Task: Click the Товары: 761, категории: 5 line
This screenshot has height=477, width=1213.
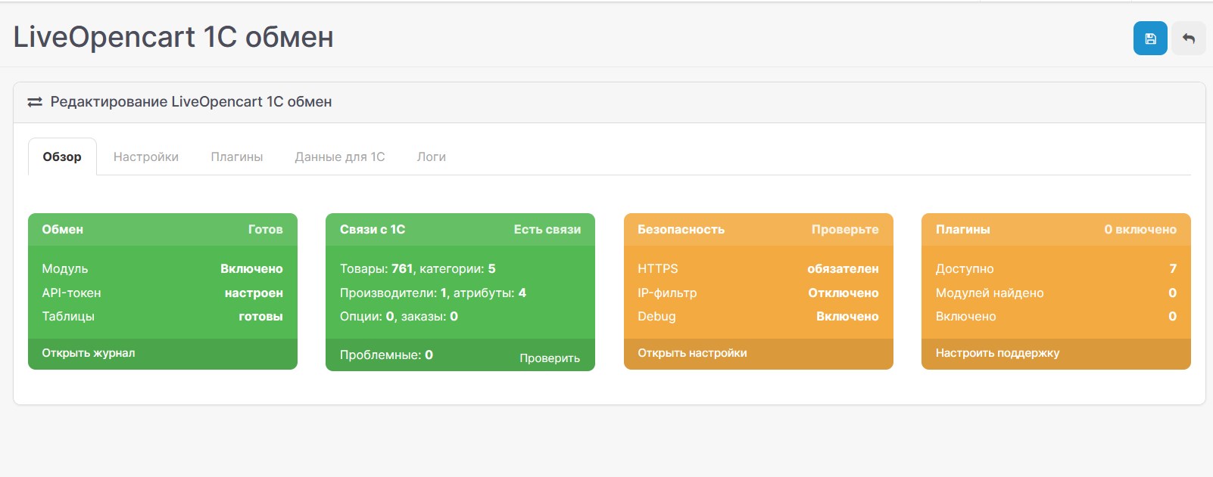Action: pyautogui.click(x=418, y=269)
